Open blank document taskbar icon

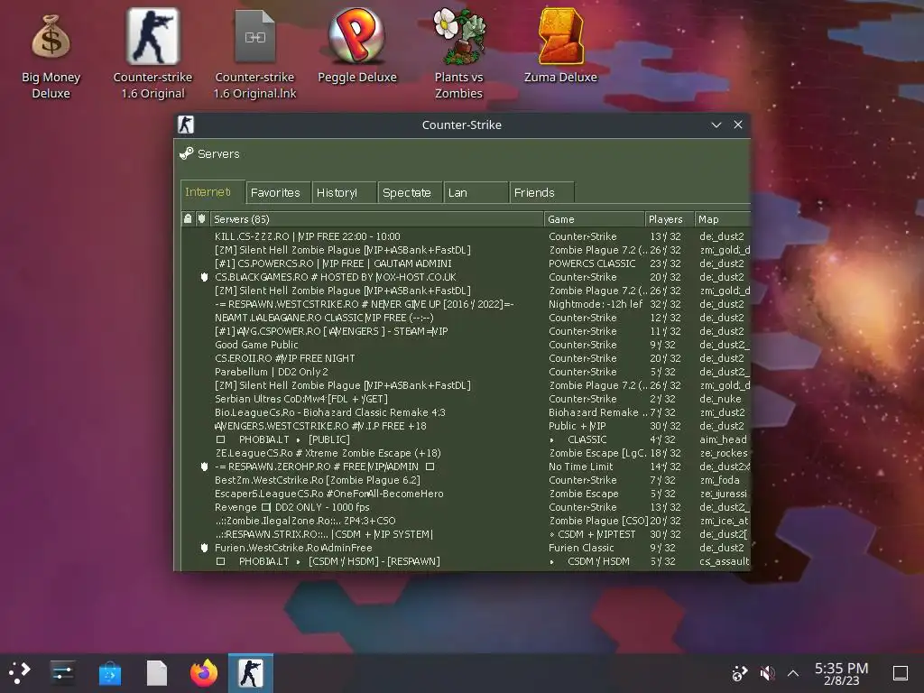[157, 673]
